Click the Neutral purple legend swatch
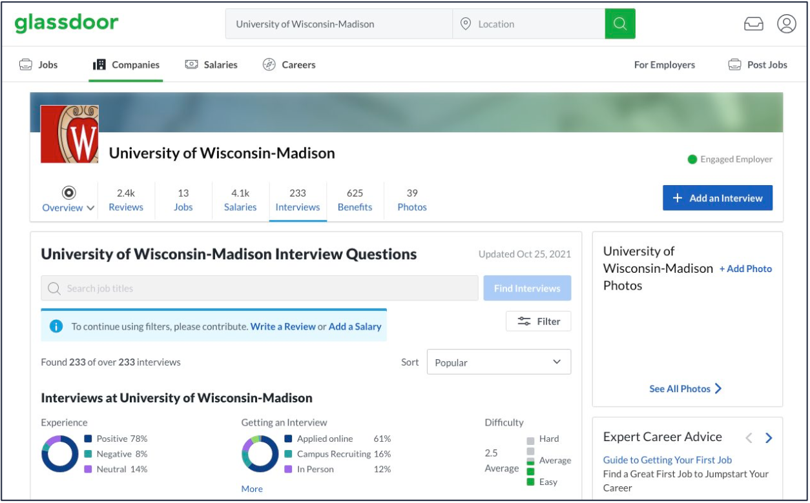Viewport: 810px width, 503px height. point(88,469)
